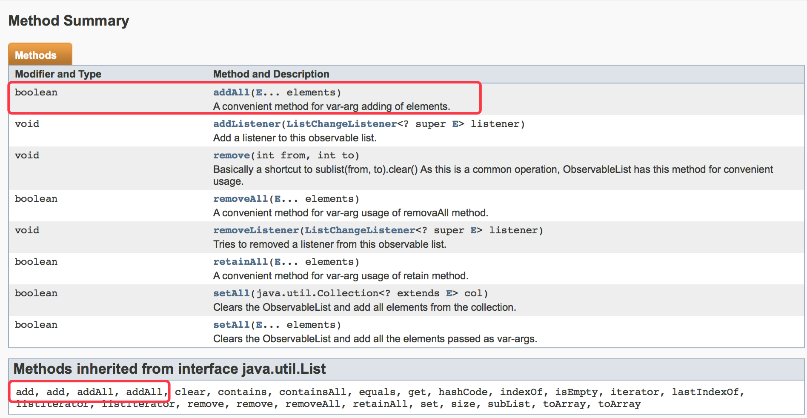This screenshot has width=807, height=418.
Task: Open retainAll in the java.util.List inherited list
Action: point(380,404)
